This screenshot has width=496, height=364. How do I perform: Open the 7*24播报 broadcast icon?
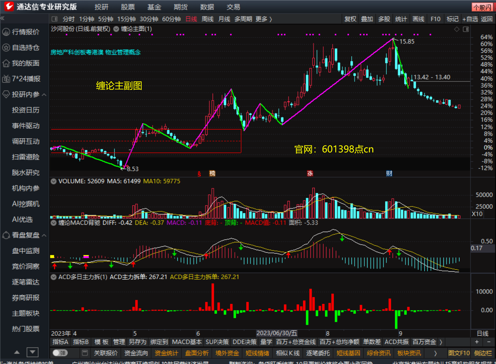(6, 79)
